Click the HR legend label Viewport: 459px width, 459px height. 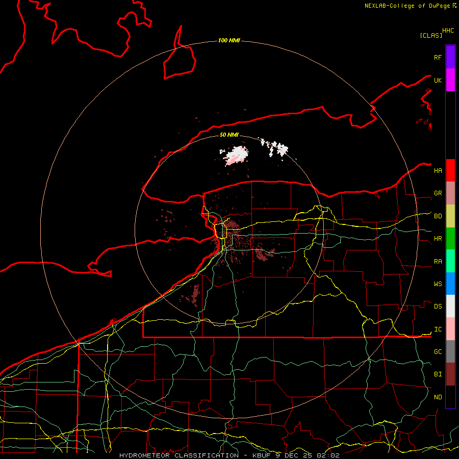(438, 239)
